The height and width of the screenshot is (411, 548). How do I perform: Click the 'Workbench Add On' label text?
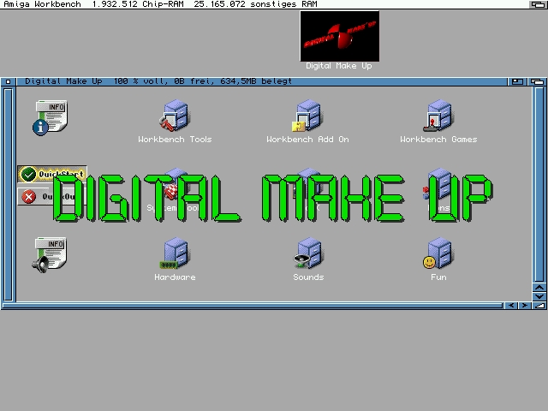[x=307, y=140]
